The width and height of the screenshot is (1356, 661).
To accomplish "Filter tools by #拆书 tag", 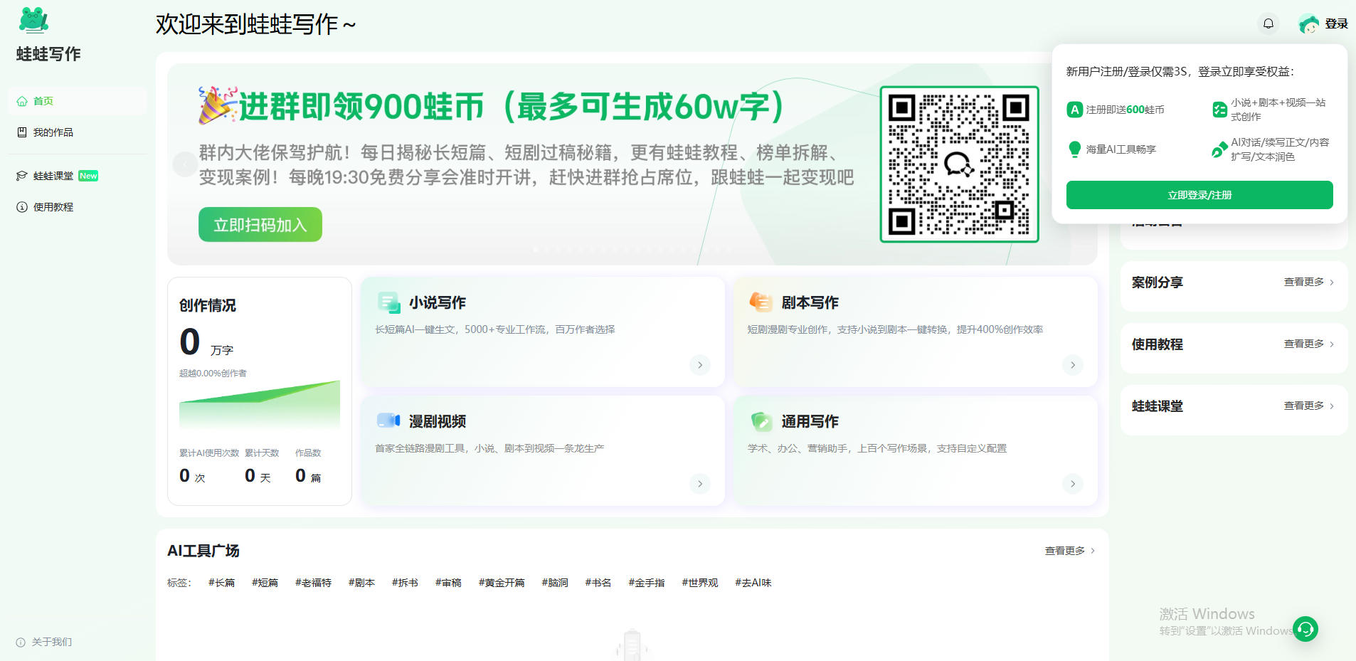I will [405, 583].
